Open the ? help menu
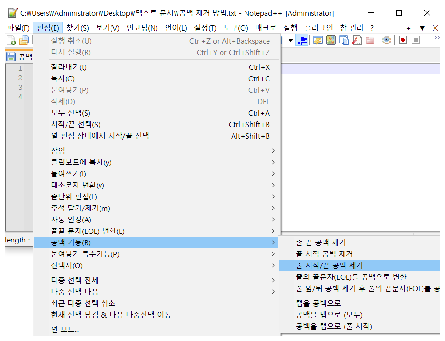445x341 pixels. (x=372, y=28)
